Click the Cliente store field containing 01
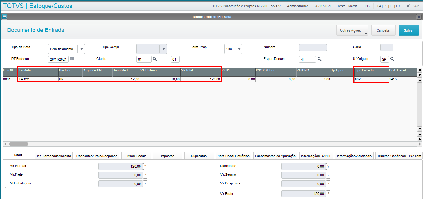423x199 pixels. tap(175, 59)
